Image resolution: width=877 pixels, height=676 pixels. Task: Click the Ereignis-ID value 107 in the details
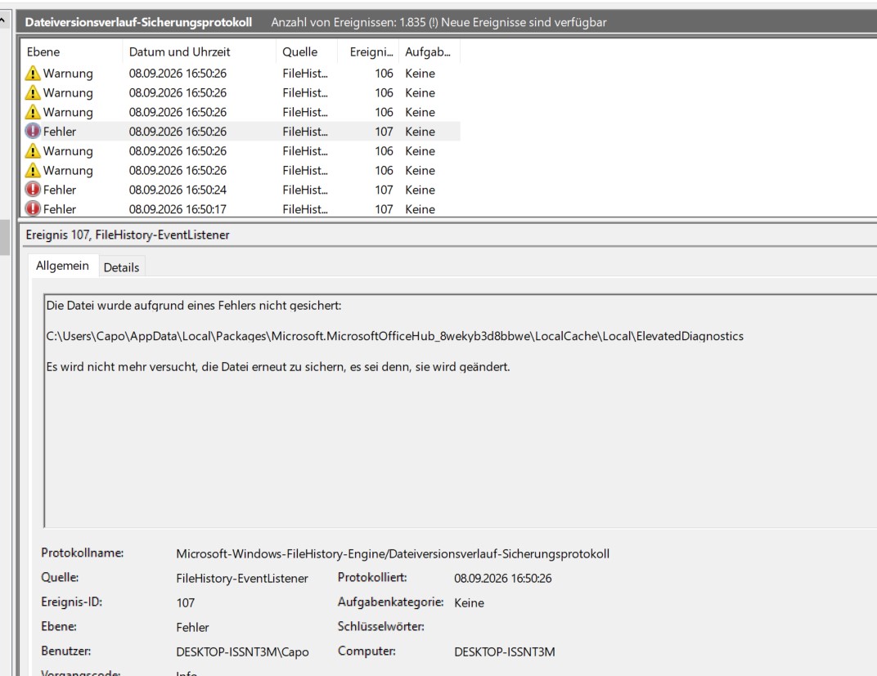(x=185, y=602)
